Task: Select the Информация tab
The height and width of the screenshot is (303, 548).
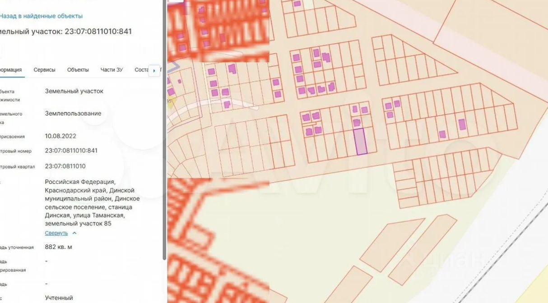Action: point(11,70)
